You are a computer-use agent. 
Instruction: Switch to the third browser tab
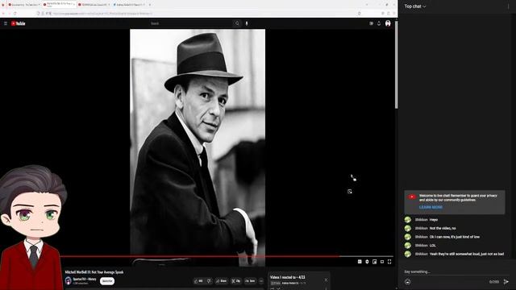[94, 5]
